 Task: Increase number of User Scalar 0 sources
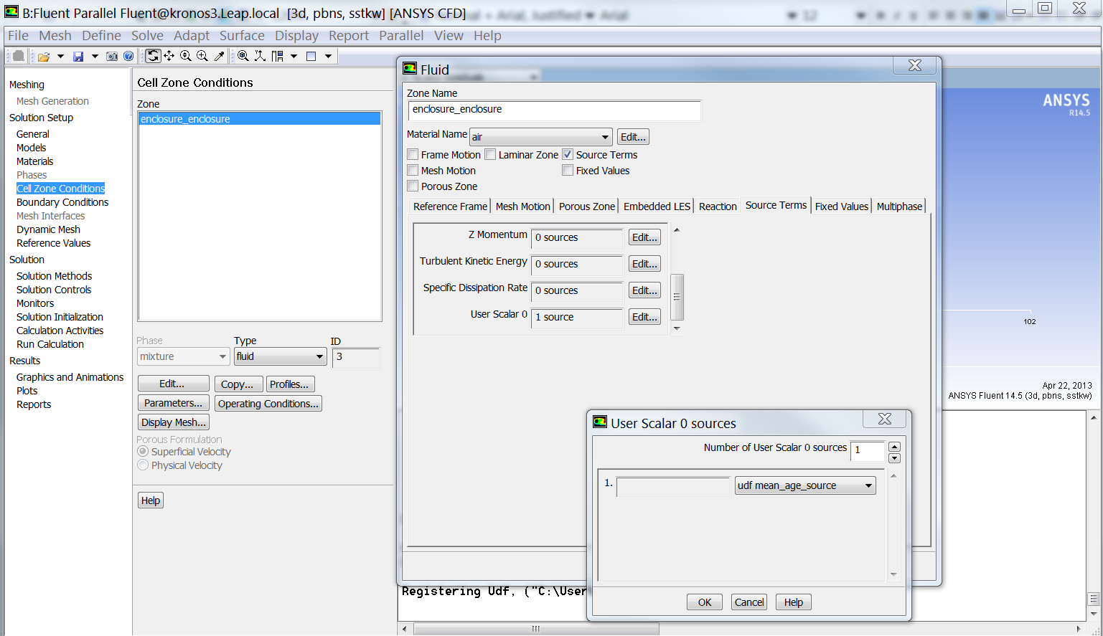coord(894,447)
